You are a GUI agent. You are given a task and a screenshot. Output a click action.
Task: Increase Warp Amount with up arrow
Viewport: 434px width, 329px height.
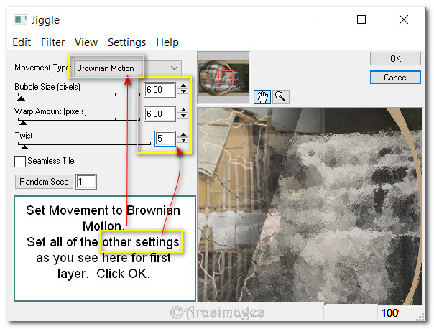[x=183, y=111]
